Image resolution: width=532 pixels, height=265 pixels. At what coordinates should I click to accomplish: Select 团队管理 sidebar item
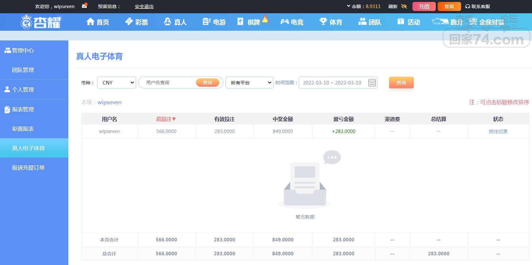tap(23, 70)
